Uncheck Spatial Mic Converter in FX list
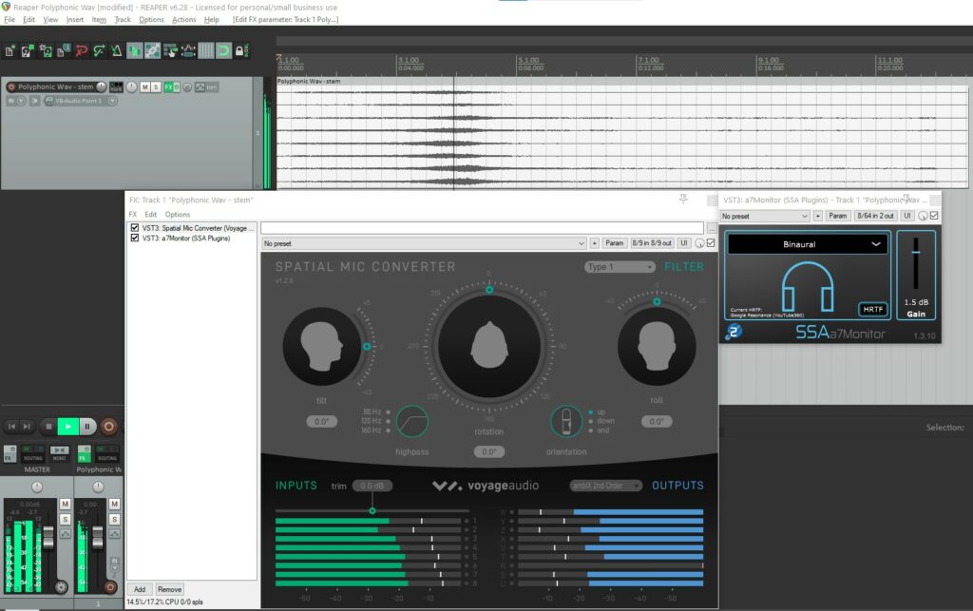The width and height of the screenshot is (973, 611). [x=135, y=228]
